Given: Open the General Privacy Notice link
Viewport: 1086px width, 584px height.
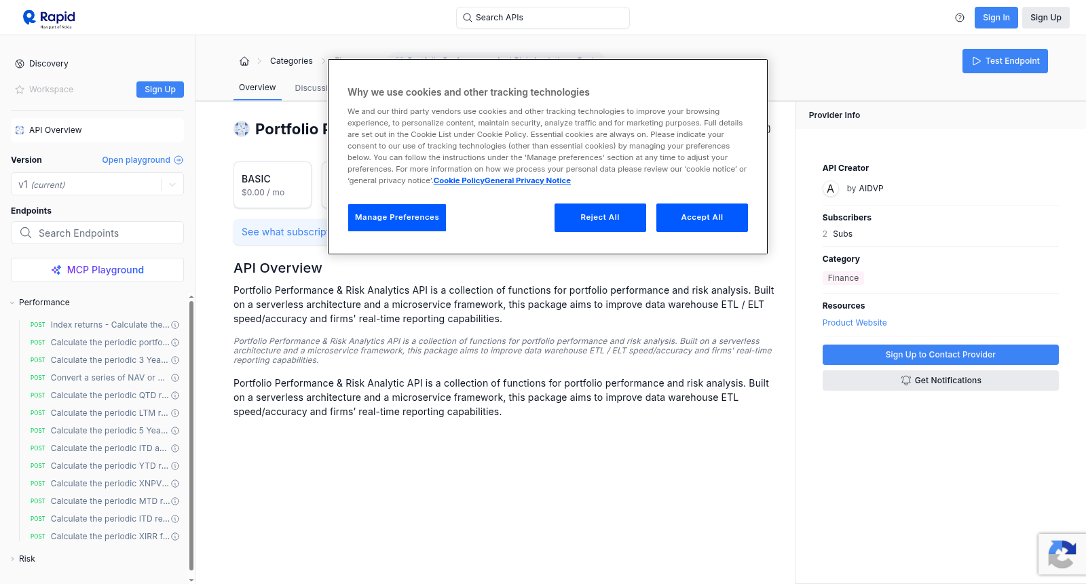Looking at the screenshot, I should [527, 180].
